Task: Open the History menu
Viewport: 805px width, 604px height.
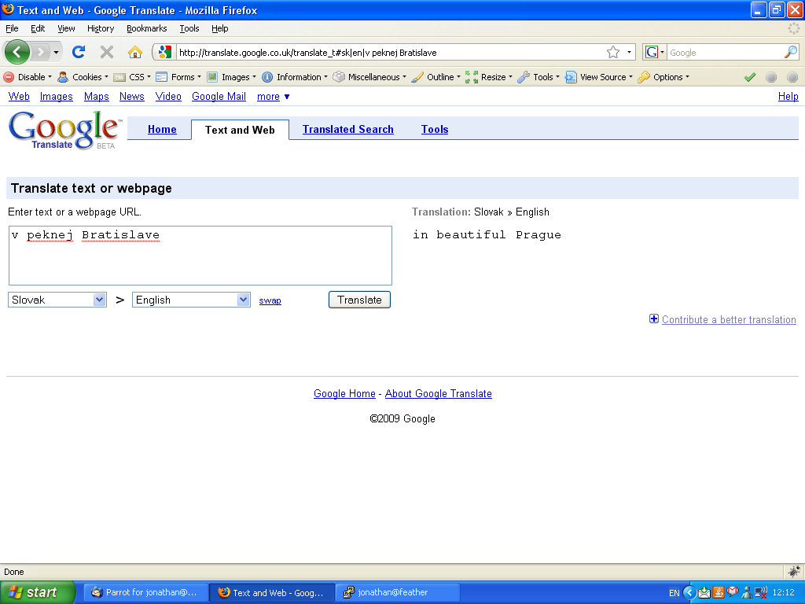Action: coord(101,28)
